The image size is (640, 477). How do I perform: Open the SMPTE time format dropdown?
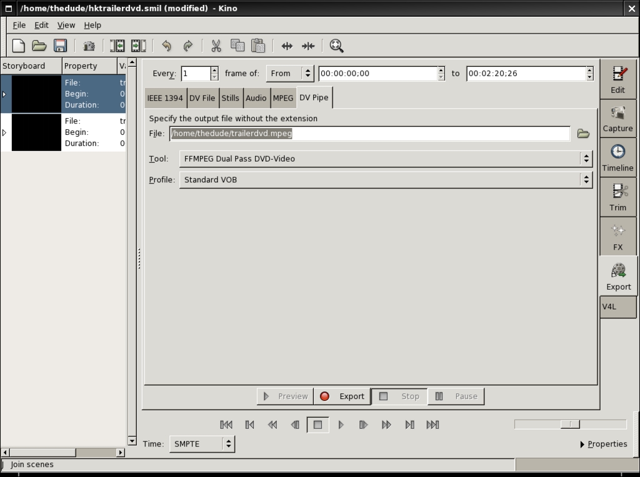click(x=202, y=444)
